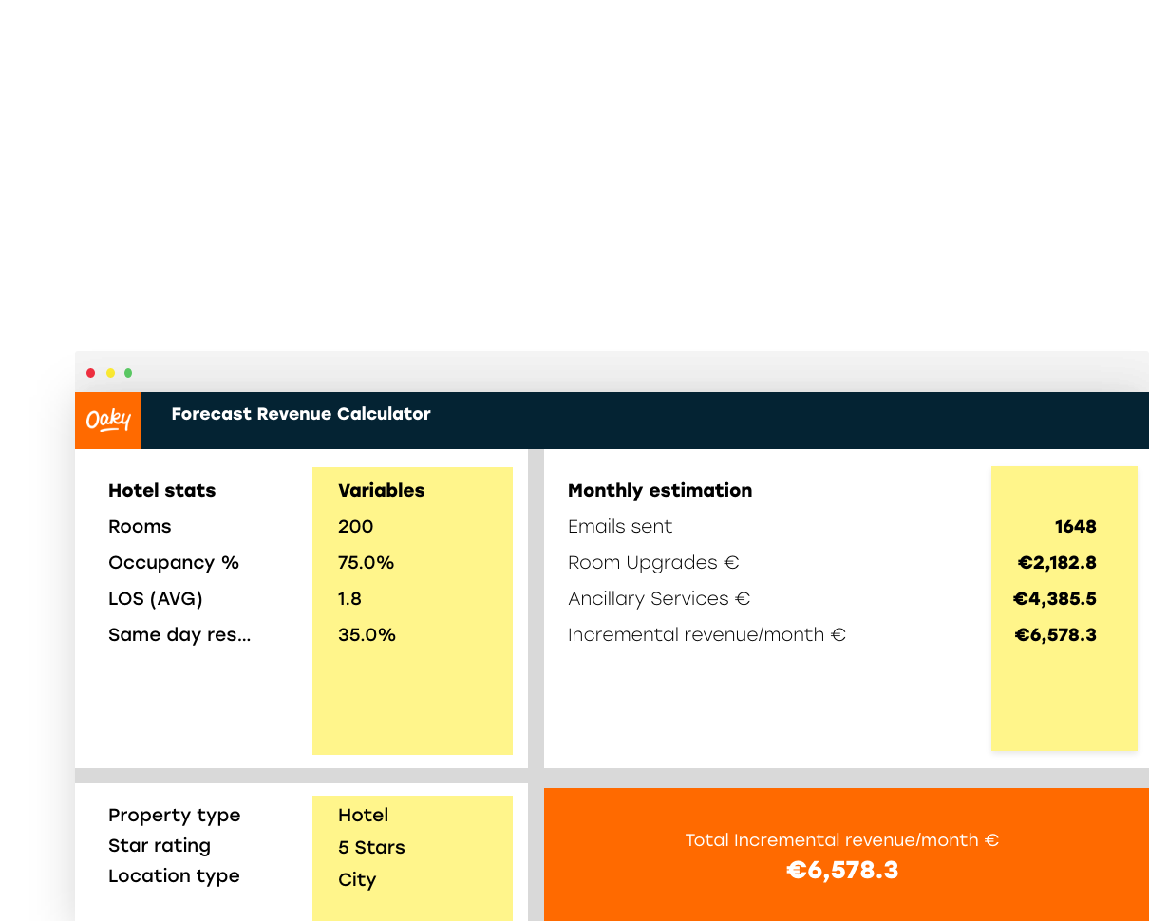Select the Room Upgrades amount €2,182.8
This screenshot has width=1149, height=921.
click(x=1057, y=563)
